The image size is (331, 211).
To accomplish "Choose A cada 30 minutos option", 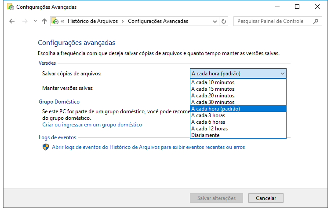I will pos(238,102).
